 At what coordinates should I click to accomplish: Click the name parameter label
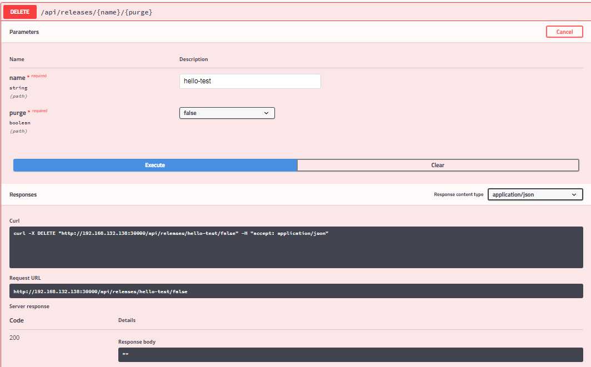[17, 78]
